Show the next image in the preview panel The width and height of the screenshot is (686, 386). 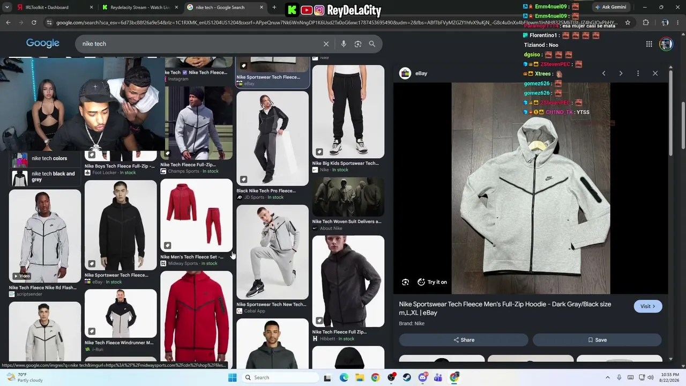coord(621,73)
